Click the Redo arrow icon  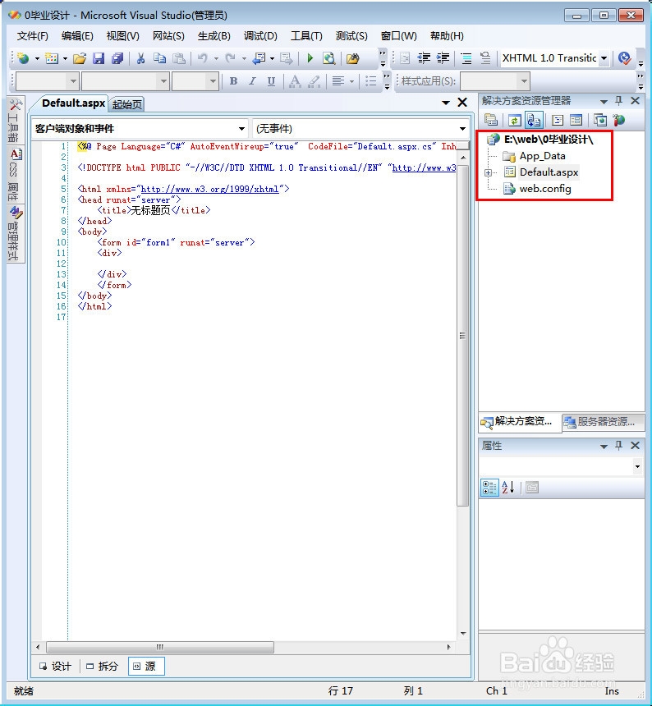231,58
